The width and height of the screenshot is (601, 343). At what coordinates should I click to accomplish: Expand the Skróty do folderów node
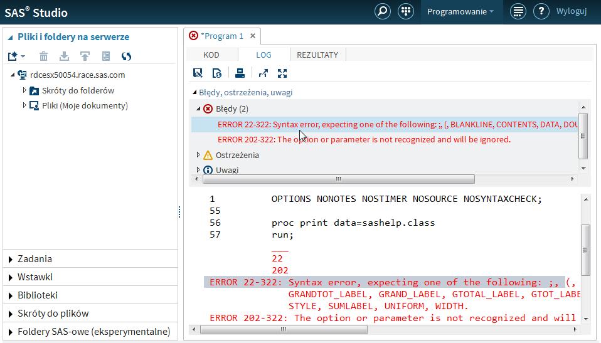(24, 90)
